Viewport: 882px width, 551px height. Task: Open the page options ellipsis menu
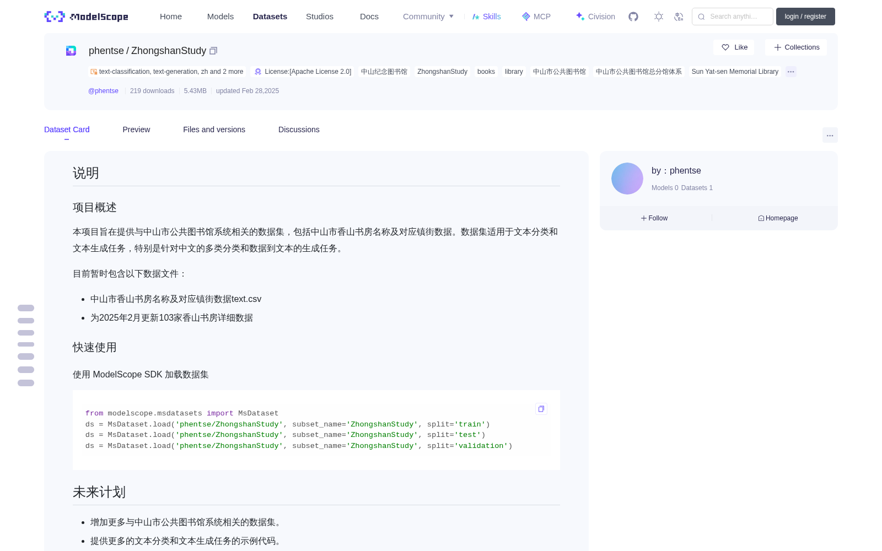(x=830, y=135)
